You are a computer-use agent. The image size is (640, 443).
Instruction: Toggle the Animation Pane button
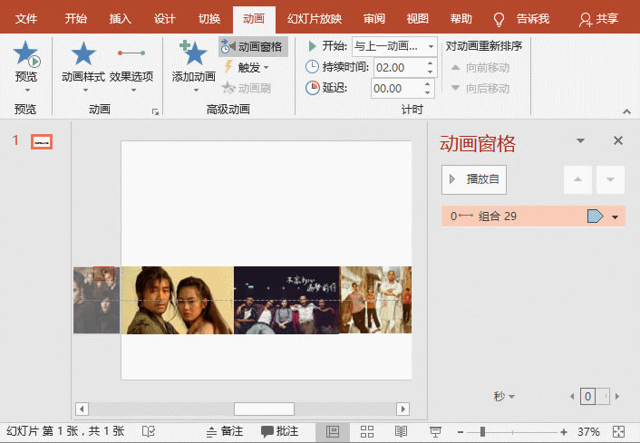[253, 46]
